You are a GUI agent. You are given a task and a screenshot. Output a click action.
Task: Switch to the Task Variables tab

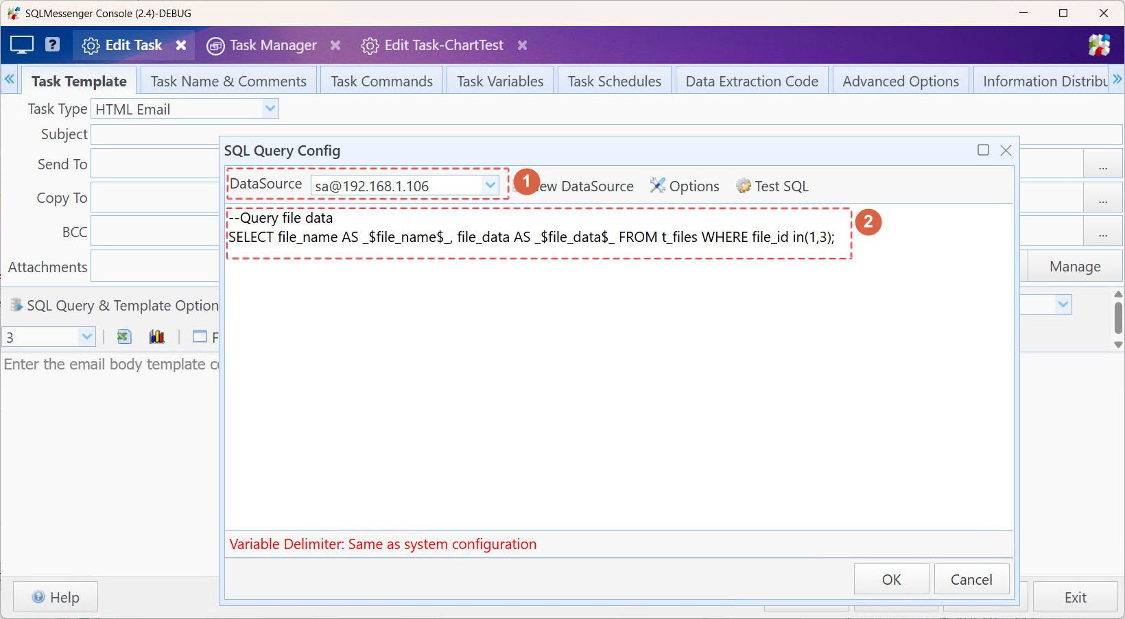(x=499, y=80)
